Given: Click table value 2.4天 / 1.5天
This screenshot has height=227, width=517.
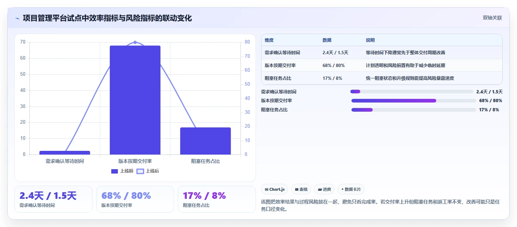Looking at the screenshot, I should click(335, 53).
